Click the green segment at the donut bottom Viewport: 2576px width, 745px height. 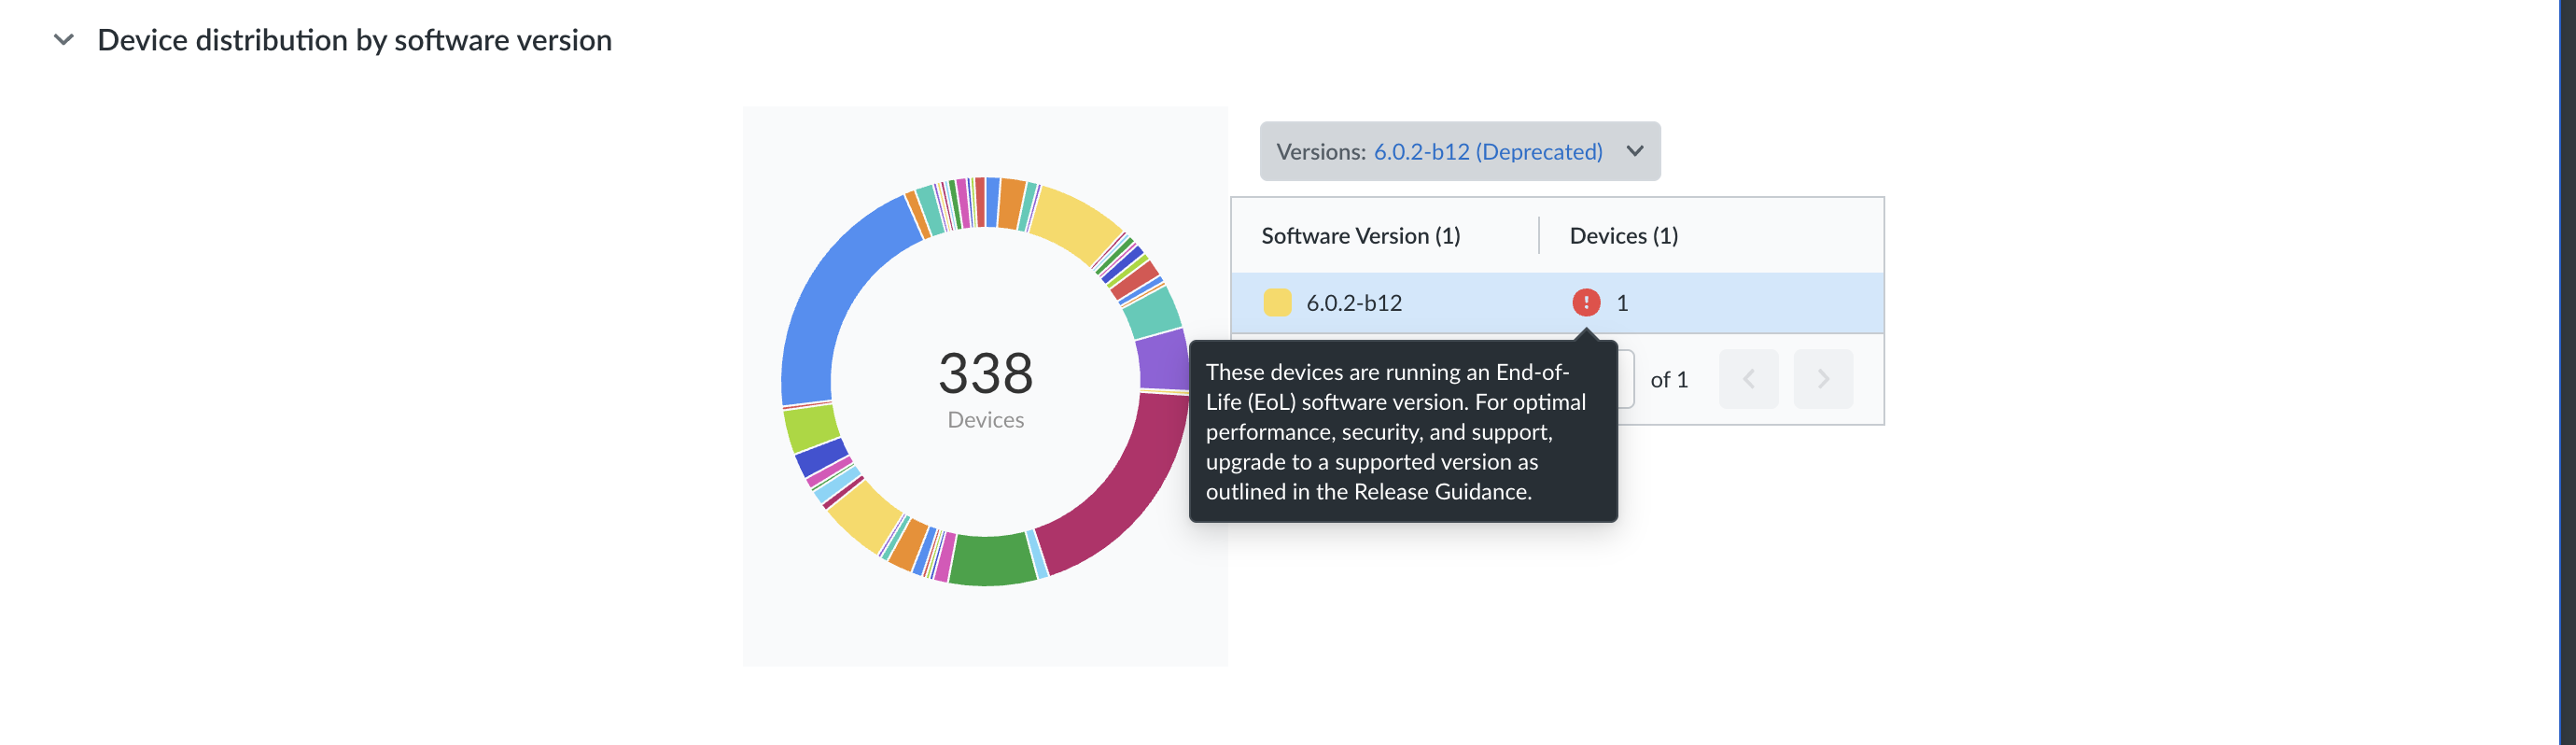click(x=990, y=560)
